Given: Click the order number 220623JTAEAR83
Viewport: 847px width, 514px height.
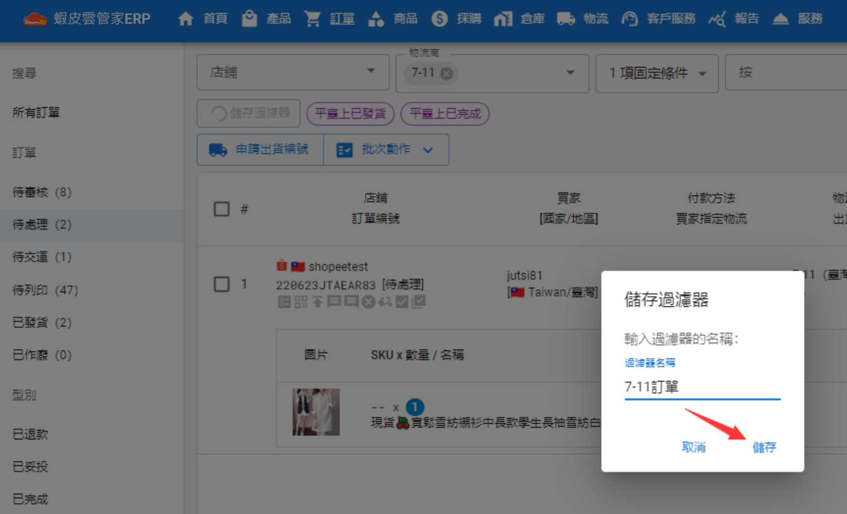Looking at the screenshot, I should tap(326, 285).
